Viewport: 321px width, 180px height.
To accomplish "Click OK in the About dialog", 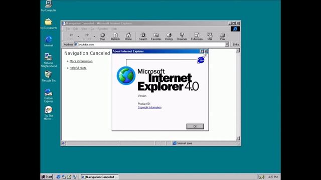I will (195, 126).
